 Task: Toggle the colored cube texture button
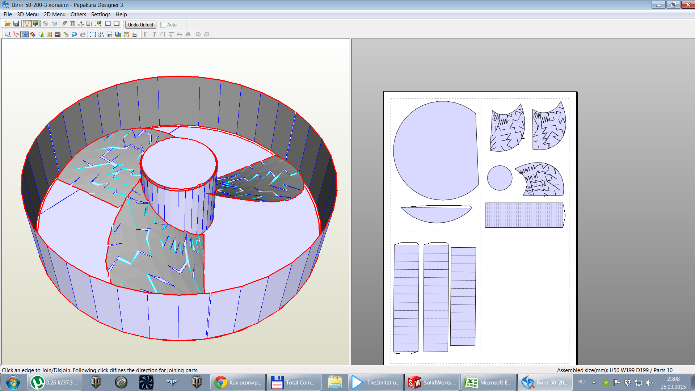(x=35, y=24)
